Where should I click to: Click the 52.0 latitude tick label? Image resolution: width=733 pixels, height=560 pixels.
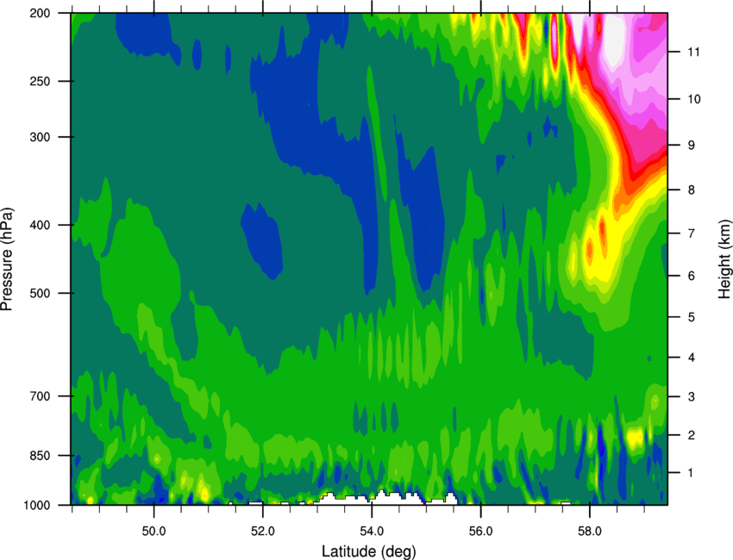coord(263,531)
